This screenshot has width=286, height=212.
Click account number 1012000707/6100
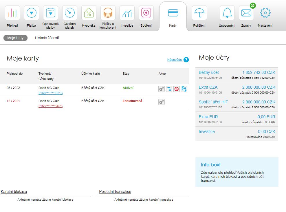coord(210,107)
